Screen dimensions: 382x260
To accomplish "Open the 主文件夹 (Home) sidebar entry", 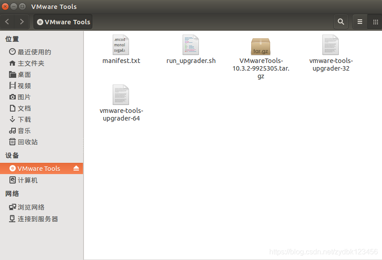I will [x=27, y=63].
